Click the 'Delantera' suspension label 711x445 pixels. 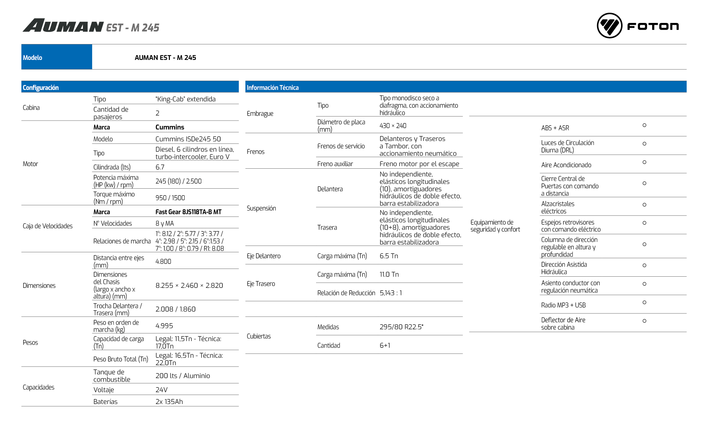[330, 189]
